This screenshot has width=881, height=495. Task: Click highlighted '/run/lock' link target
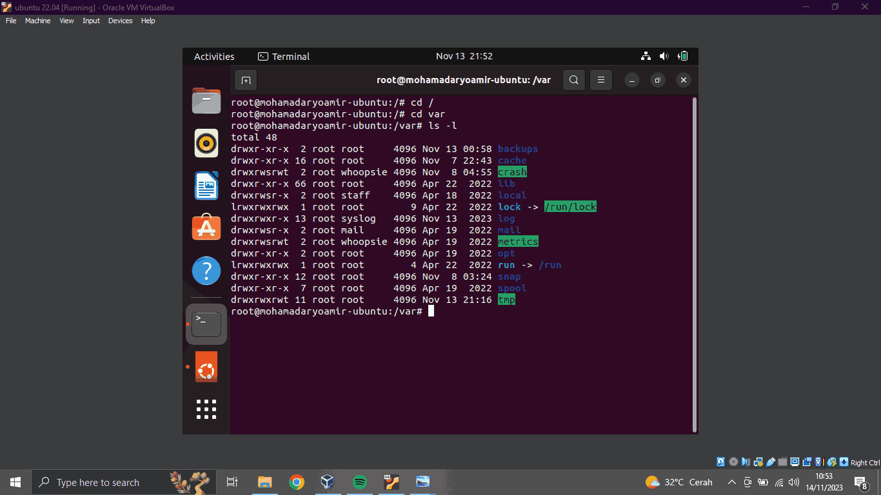click(x=570, y=207)
